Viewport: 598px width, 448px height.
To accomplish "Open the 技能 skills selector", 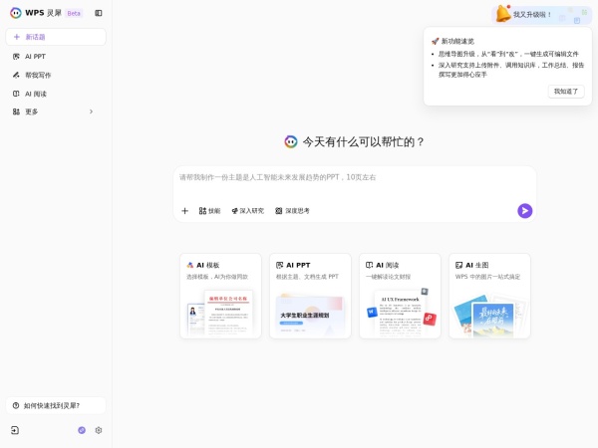I will click(209, 211).
